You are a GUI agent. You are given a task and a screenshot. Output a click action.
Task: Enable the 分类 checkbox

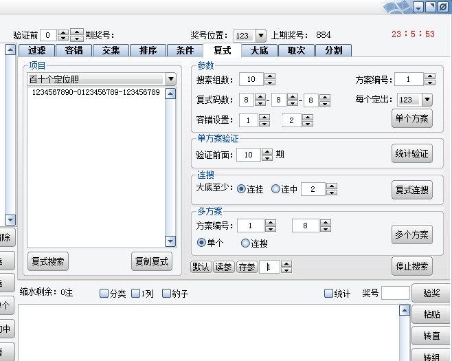104,294
